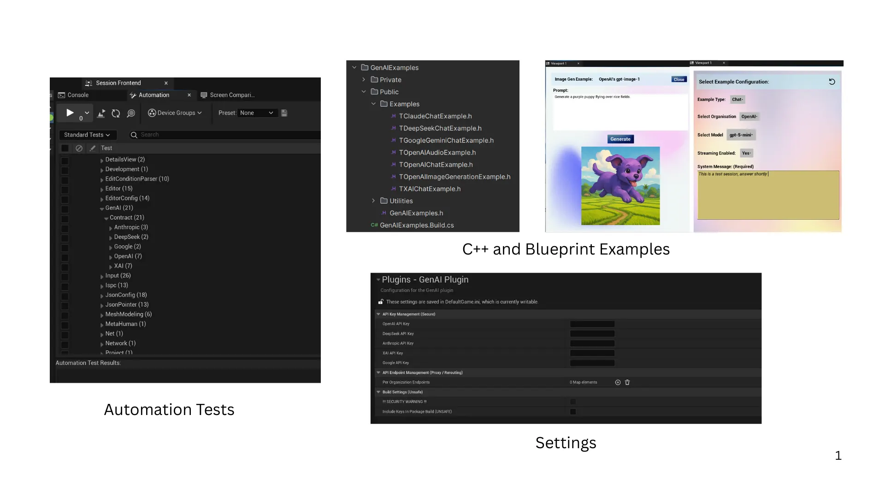Tick the checkbox for the GenAI (21) tests
This screenshot has width=885, height=498.
[x=65, y=209]
